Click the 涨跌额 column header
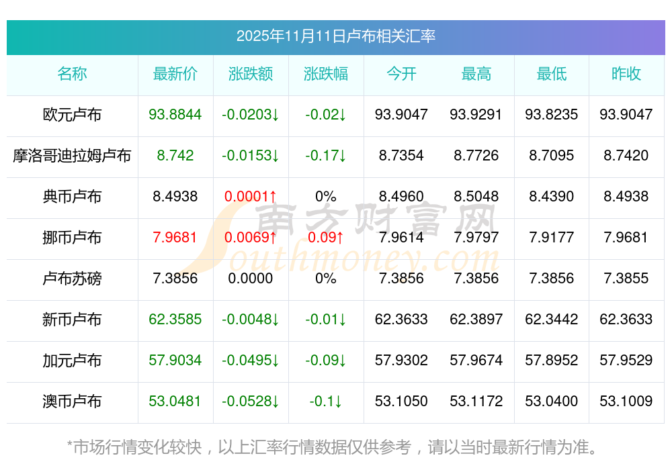The width and height of the screenshot is (672, 468). point(251,74)
